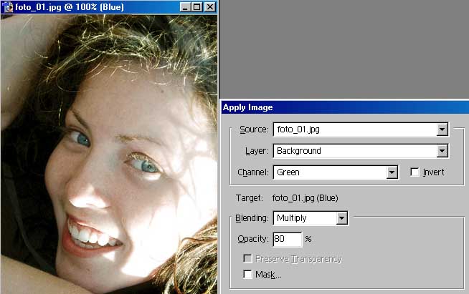Open the Blending mode dropdown arrow
The height and width of the screenshot is (294, 469).
341,218
